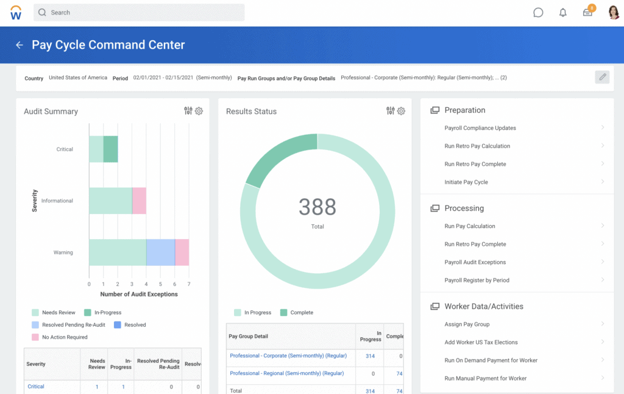The height and width of the screenshot is (394, 624).
Task: Click the pencil edit icon for filters
Action: click(602, 77)
